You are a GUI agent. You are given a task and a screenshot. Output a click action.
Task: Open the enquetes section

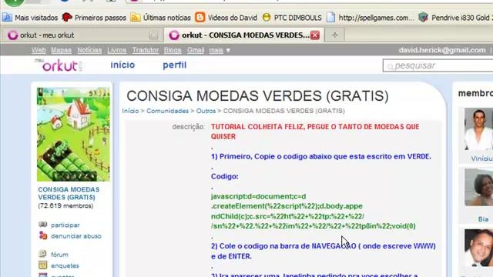[65, 265]
